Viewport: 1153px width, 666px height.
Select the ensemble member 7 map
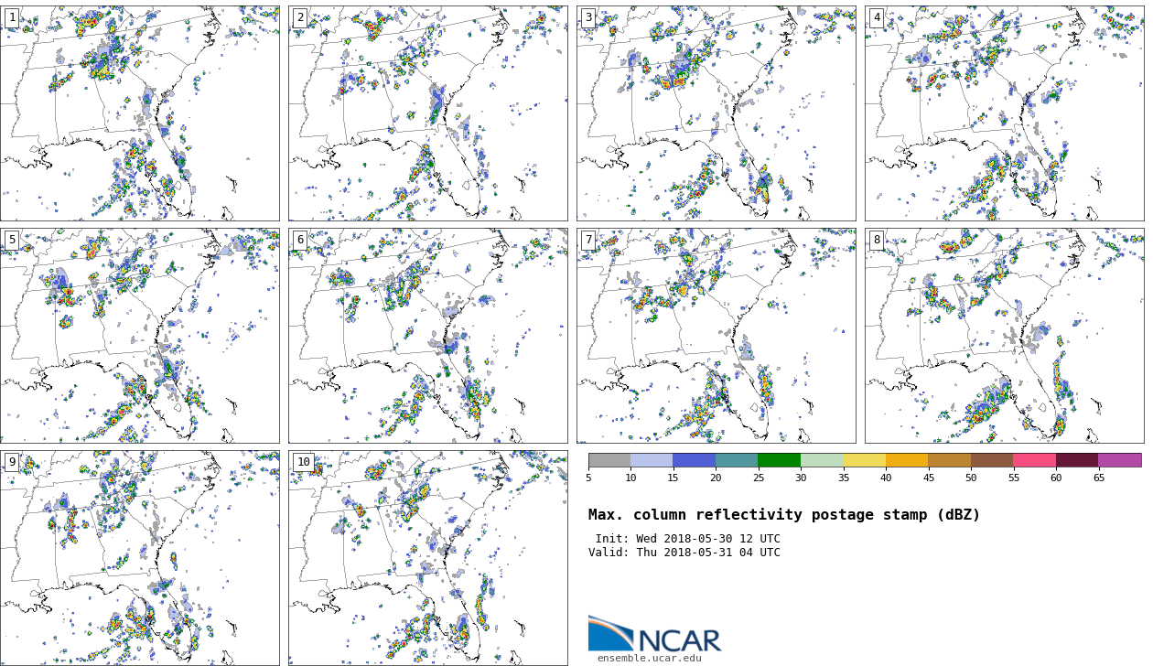pyautogui.click(x=716, y=336)
